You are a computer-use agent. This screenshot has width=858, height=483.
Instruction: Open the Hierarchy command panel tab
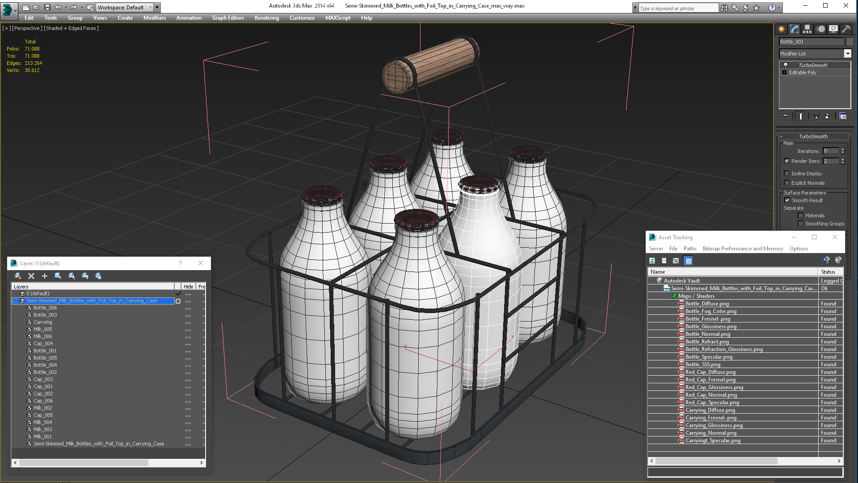807,29
